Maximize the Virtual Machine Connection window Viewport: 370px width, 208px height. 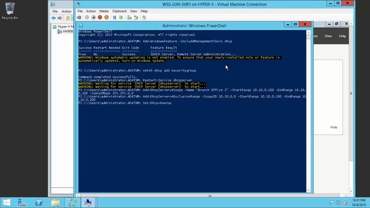click(338, 3)
